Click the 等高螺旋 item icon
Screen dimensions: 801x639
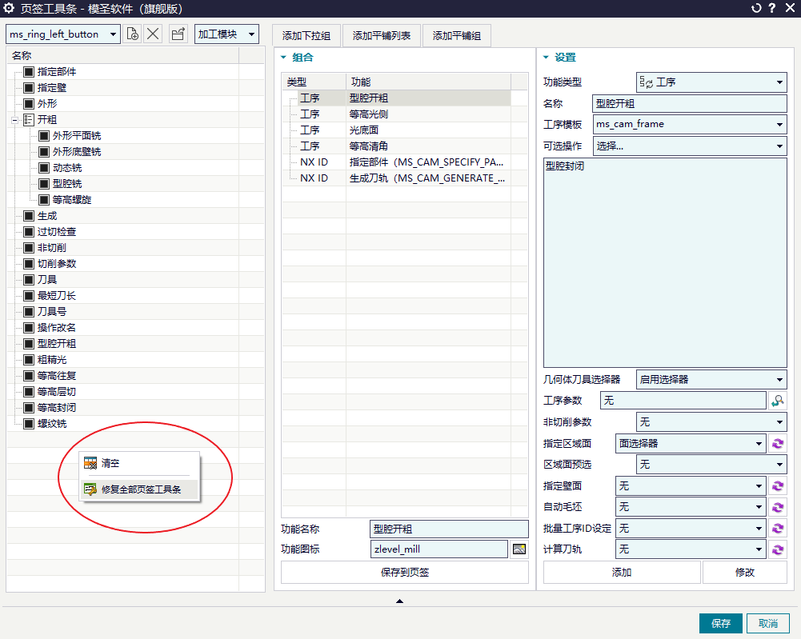pos(45,200)
